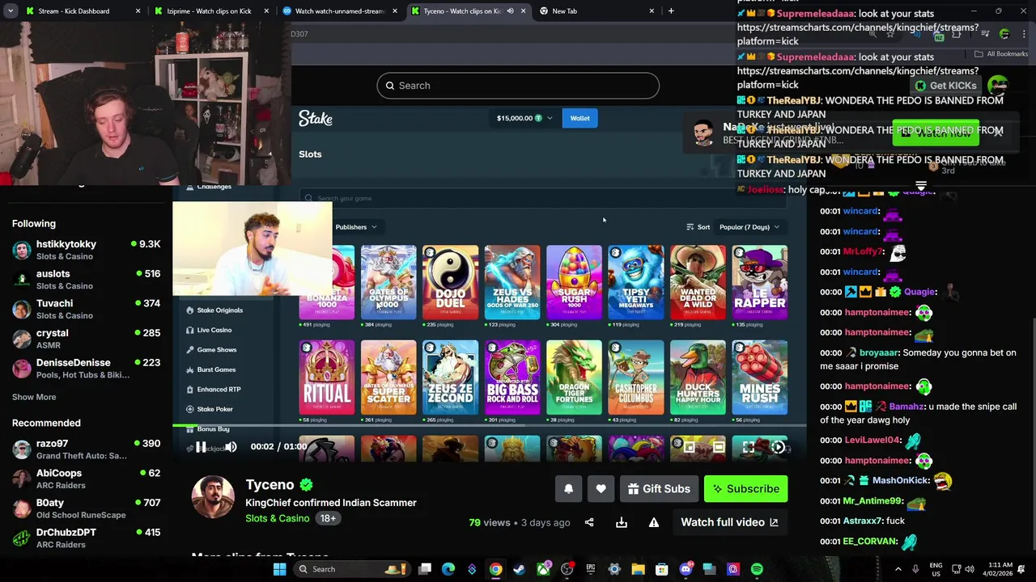
Task: Click the Gift Subs button
Action: pyautogui.click(x=659, y=489)
